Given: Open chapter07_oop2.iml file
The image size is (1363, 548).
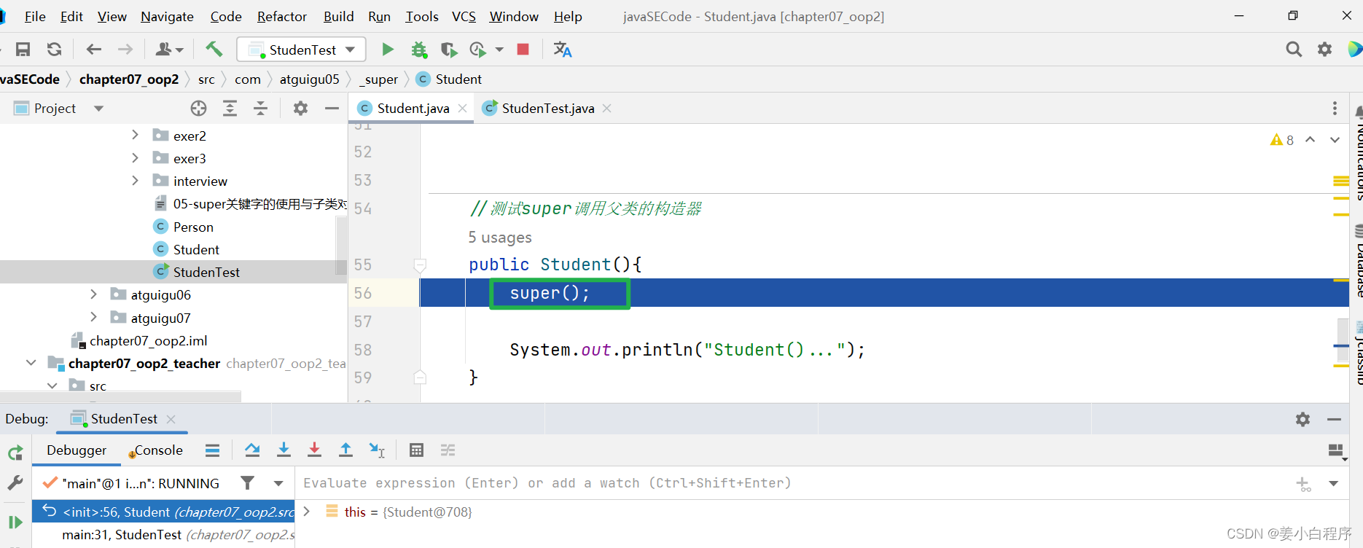Looking at the screenshot, I should point(148,340).
